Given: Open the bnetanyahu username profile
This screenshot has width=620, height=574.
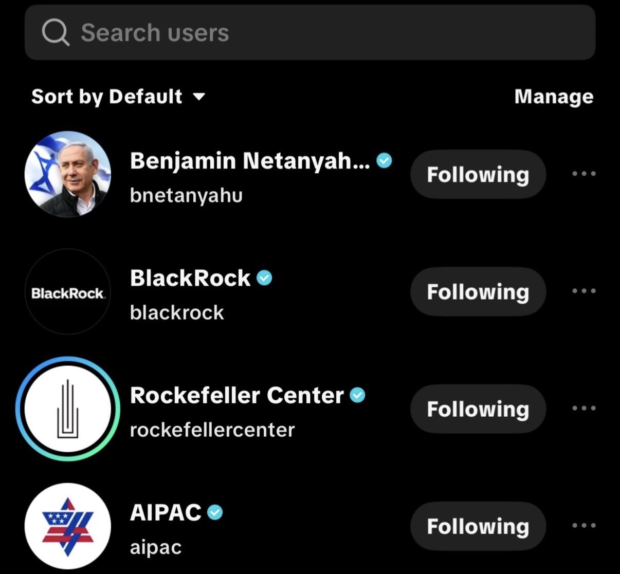Looking at the screenshot, I should pyautogui.click(x=186, y=195).
